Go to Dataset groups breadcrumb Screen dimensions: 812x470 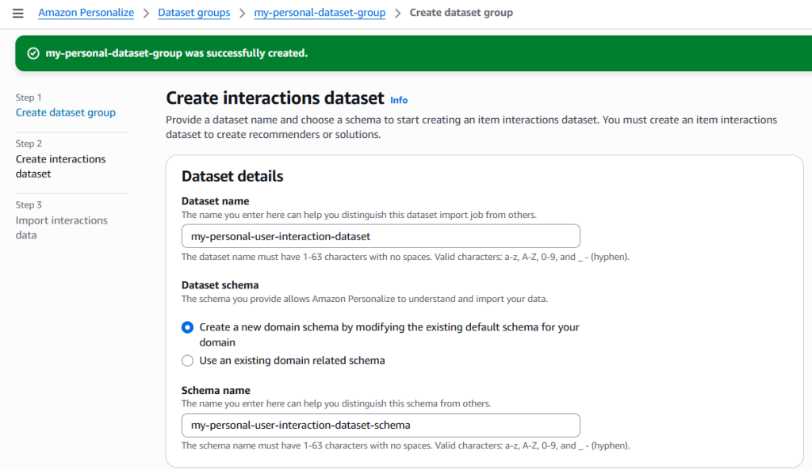193,13
